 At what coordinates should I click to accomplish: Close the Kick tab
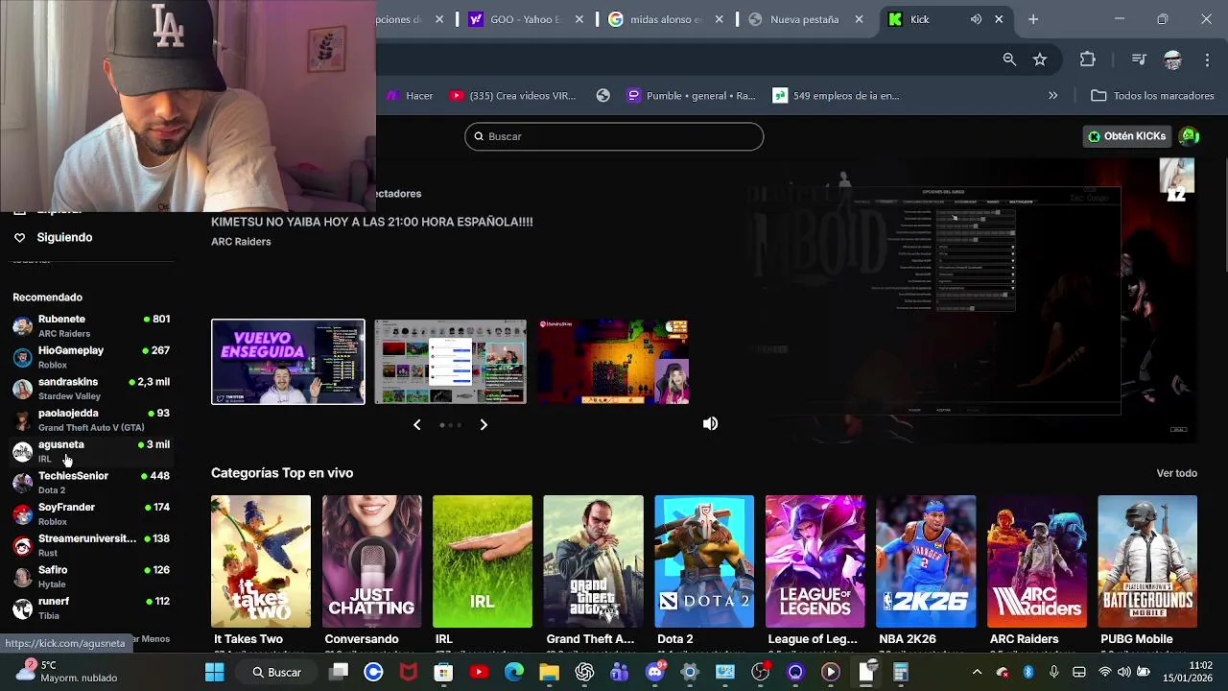pos(999,19)
